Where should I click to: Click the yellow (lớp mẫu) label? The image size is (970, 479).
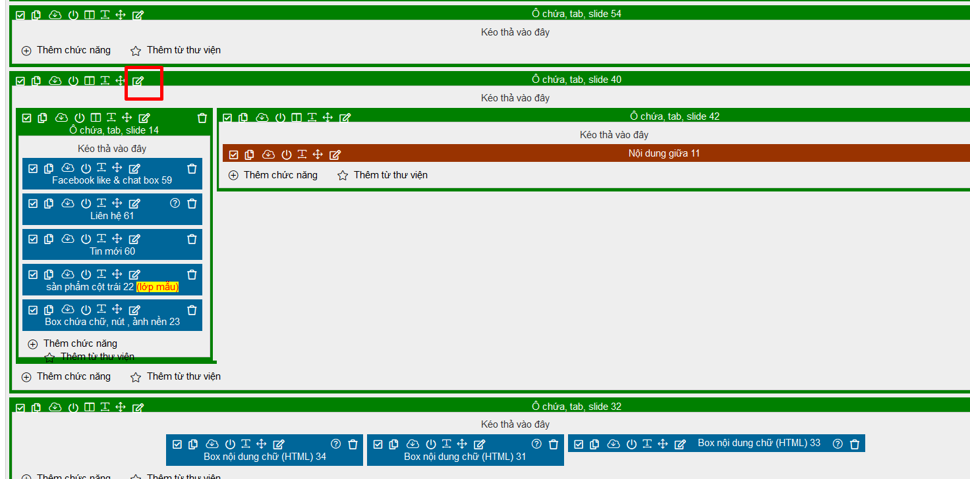[x=157, y=287]
